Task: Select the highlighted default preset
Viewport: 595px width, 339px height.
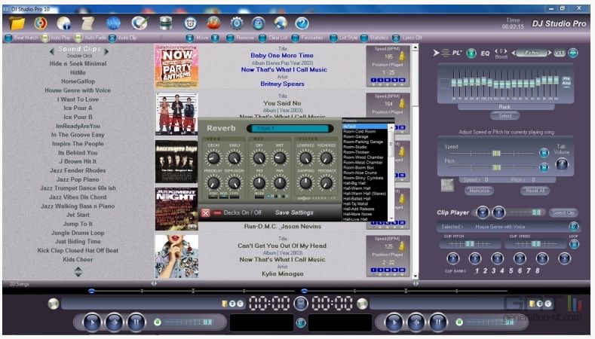Action: [365, 127]
